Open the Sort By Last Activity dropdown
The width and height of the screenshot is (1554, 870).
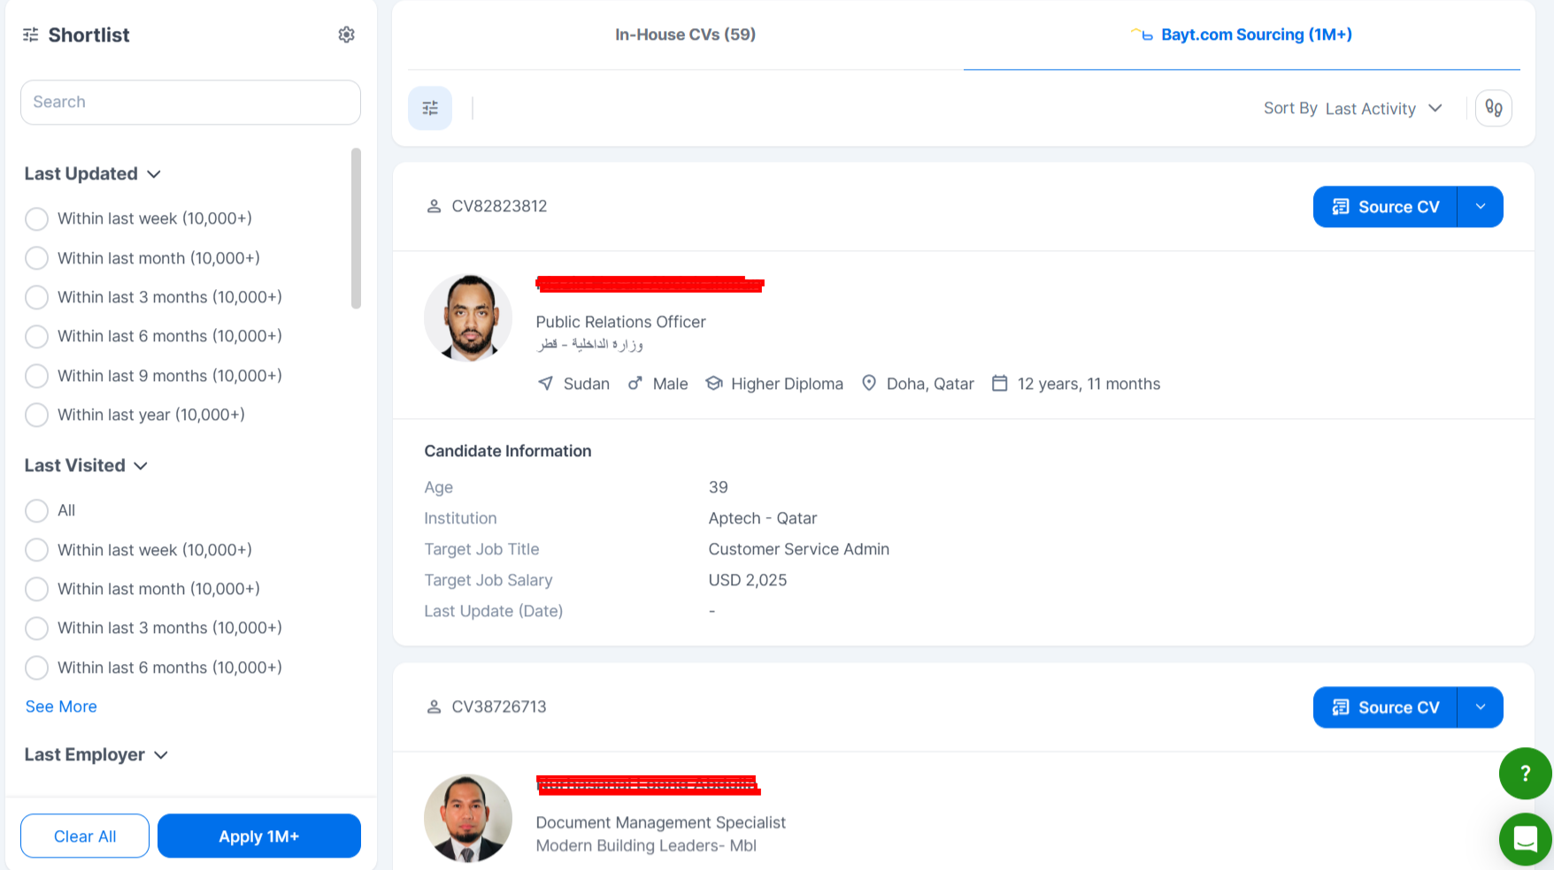1354,108
